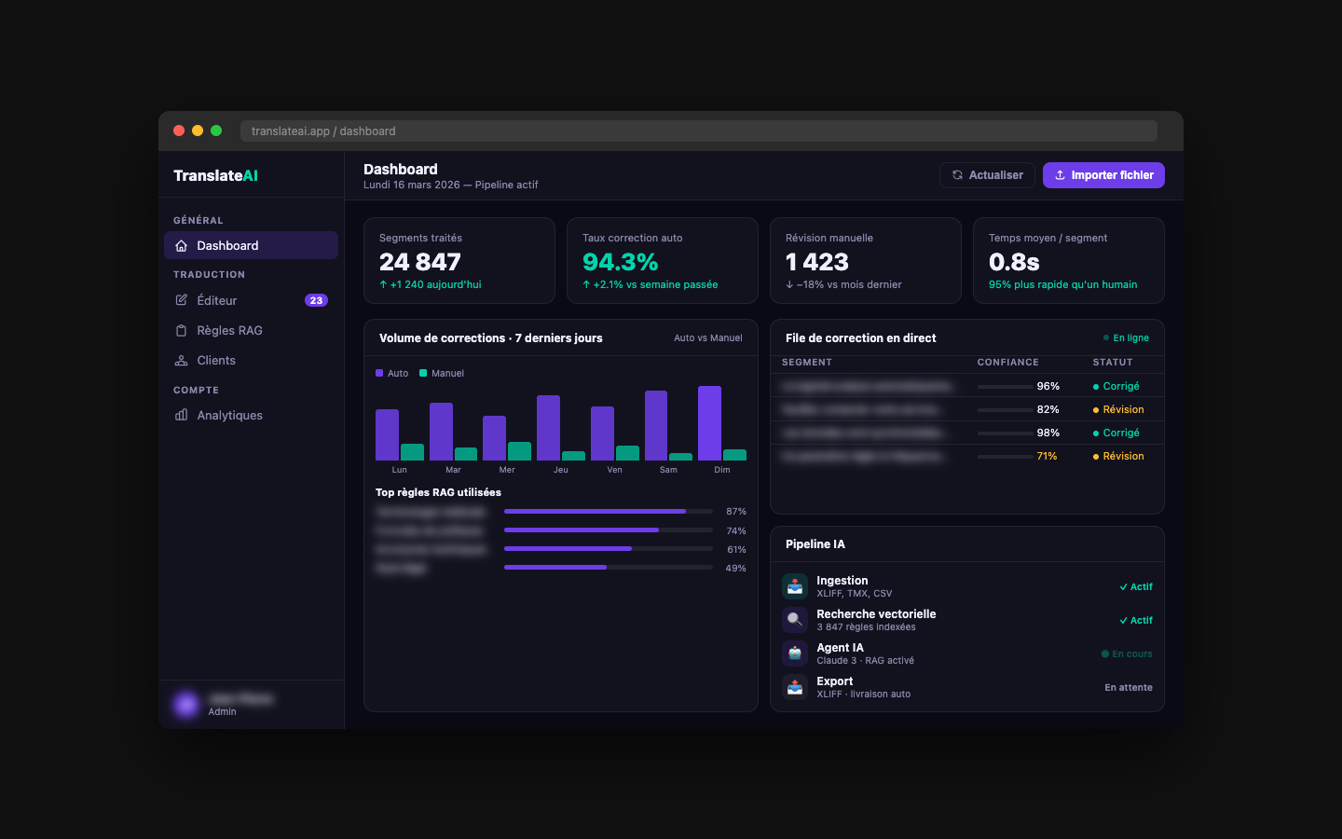Image resolution: width=1342 pixels, height=839 pixels.
Task: Click the Éditeur pencil icon
Action: (182, 300)
